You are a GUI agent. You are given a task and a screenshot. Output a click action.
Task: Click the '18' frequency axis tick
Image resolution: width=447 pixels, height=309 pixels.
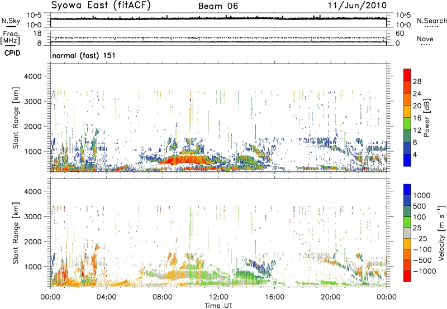point(37,33)
